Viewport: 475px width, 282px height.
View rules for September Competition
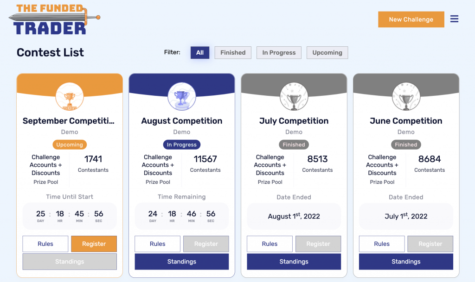pos(45,244)
